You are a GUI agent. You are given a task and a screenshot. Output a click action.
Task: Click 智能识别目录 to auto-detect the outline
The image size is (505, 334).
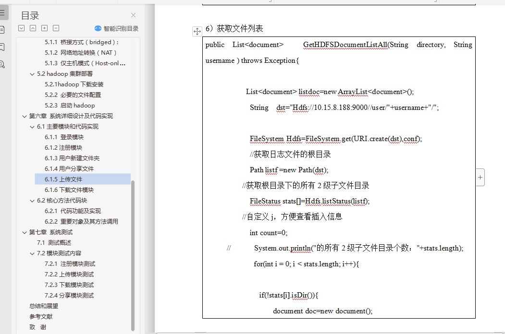coord(121,29)
